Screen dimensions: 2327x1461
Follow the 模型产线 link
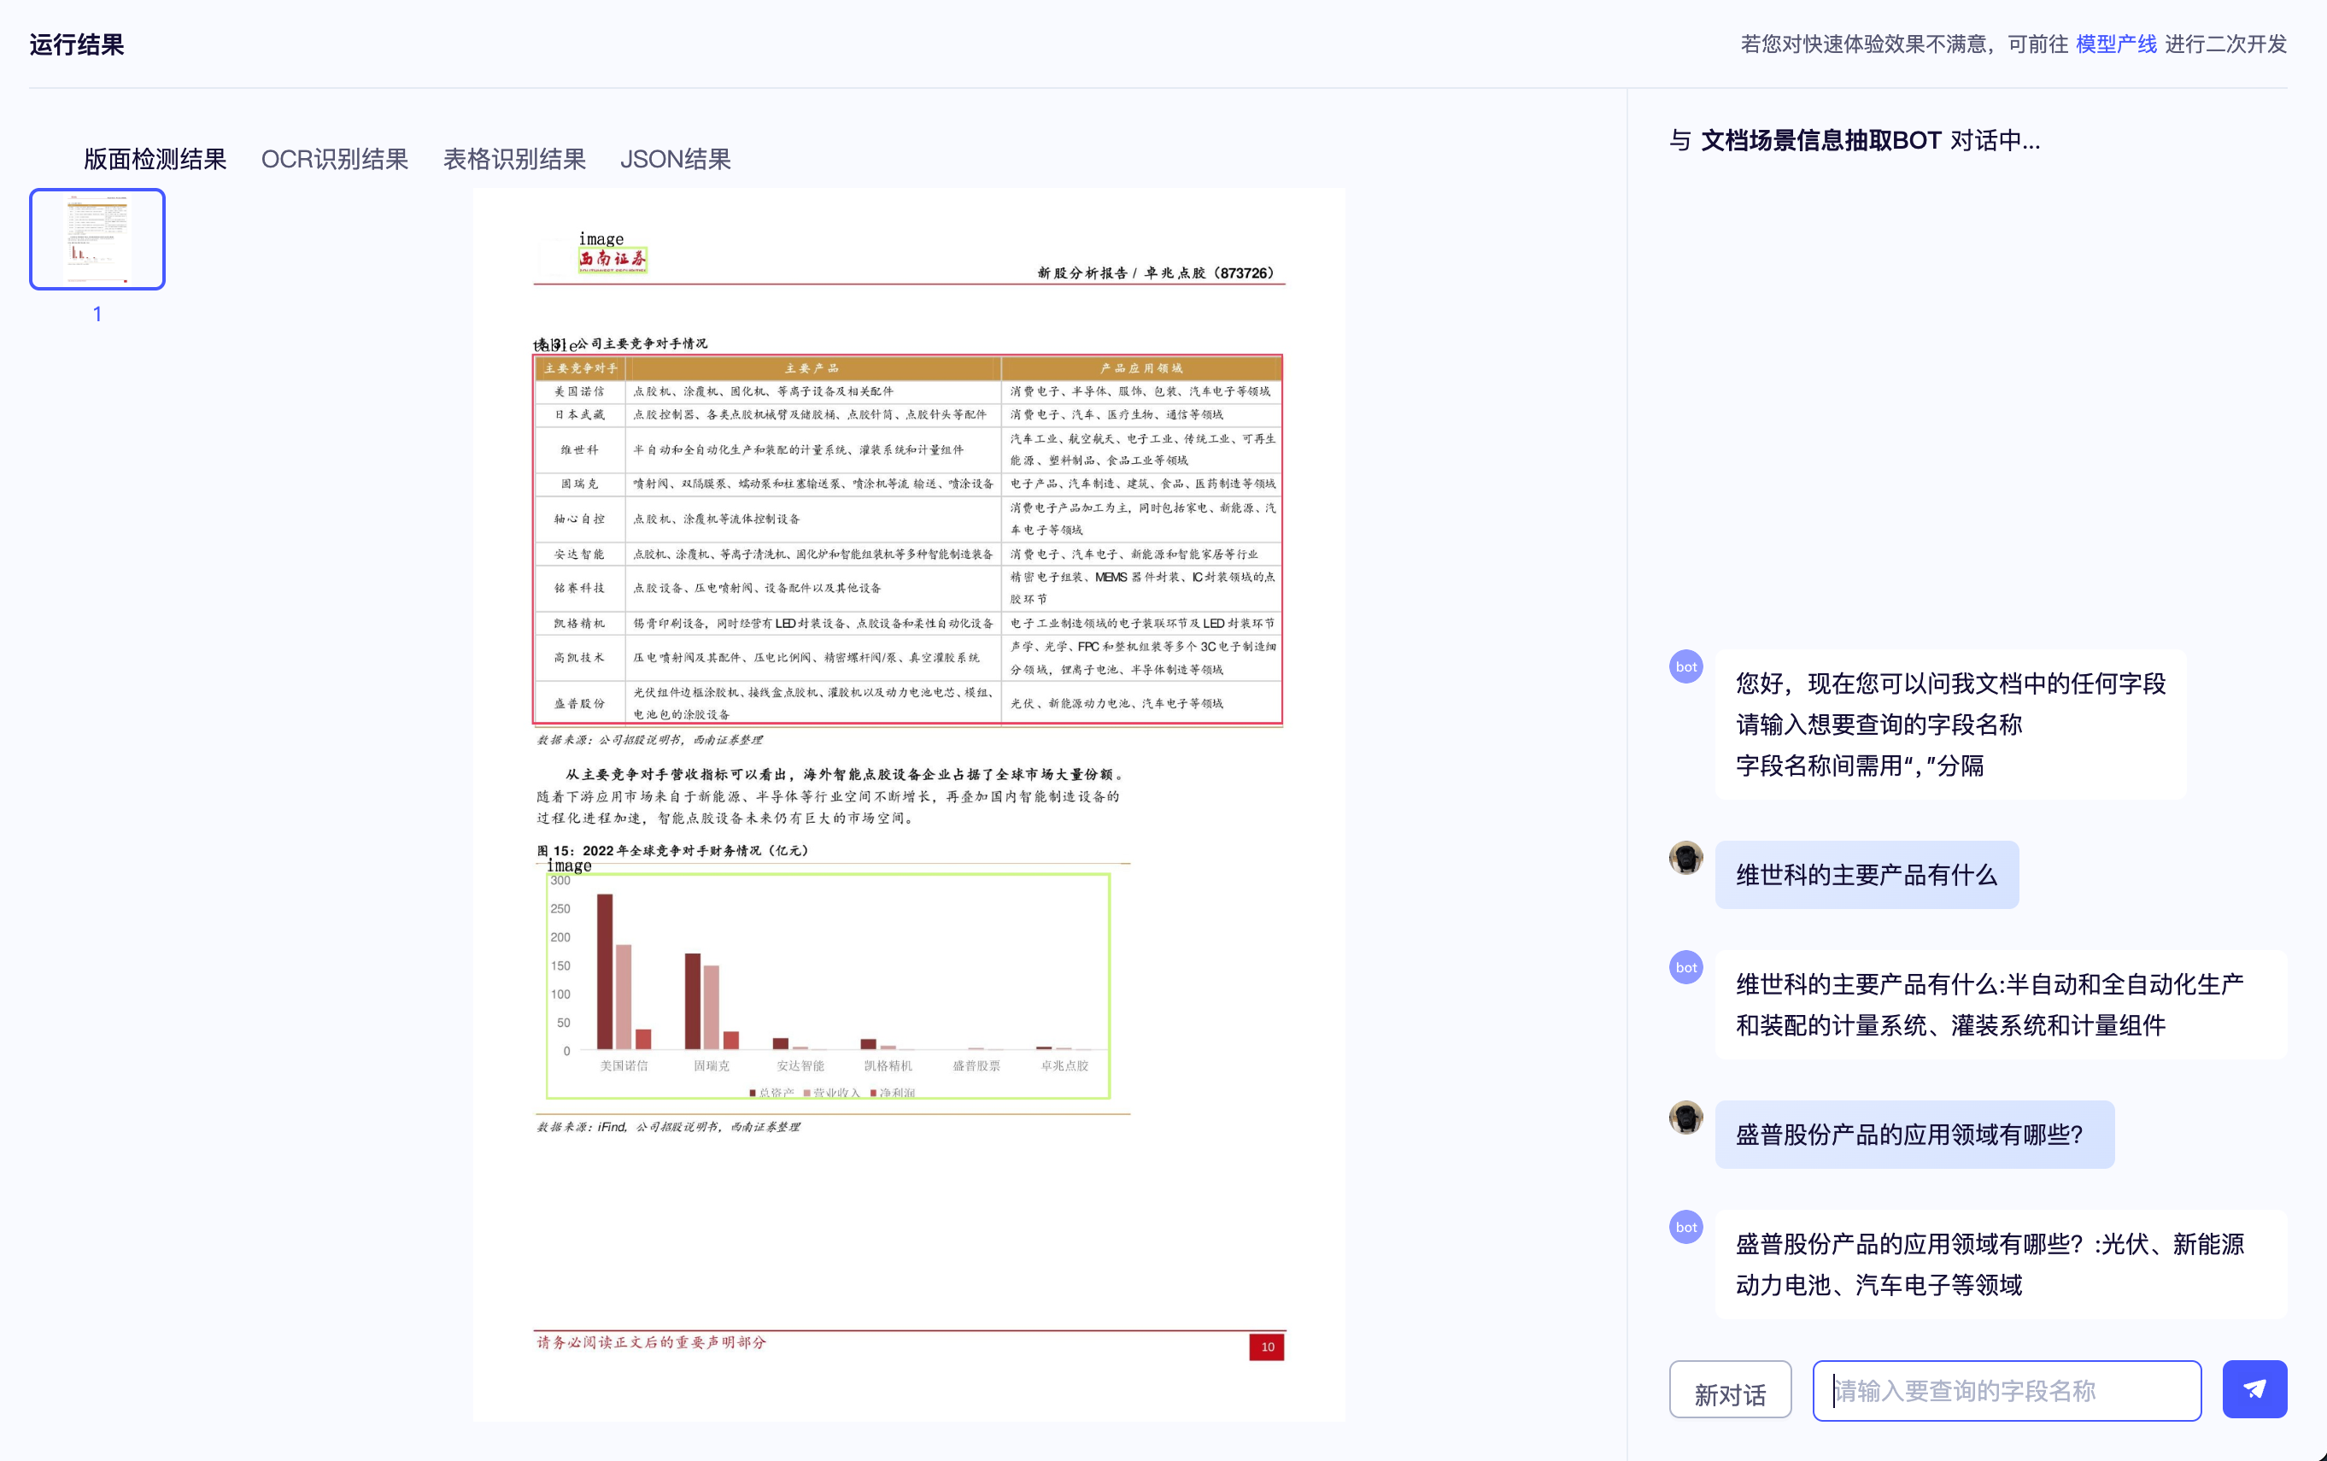click(2115, 44)
